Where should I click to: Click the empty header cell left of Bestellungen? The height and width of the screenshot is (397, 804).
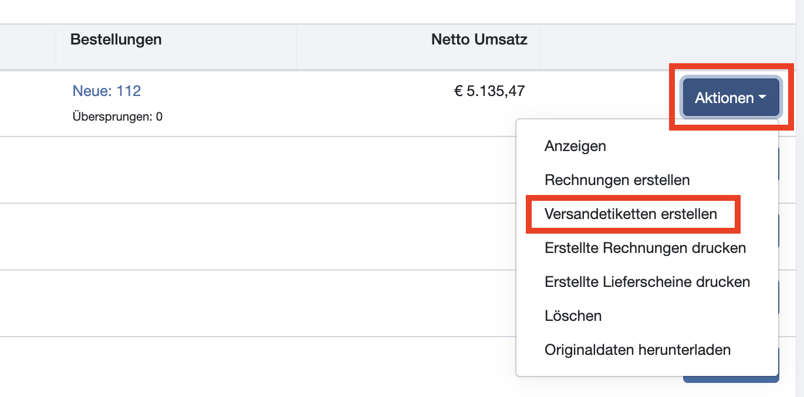(28, 46)
